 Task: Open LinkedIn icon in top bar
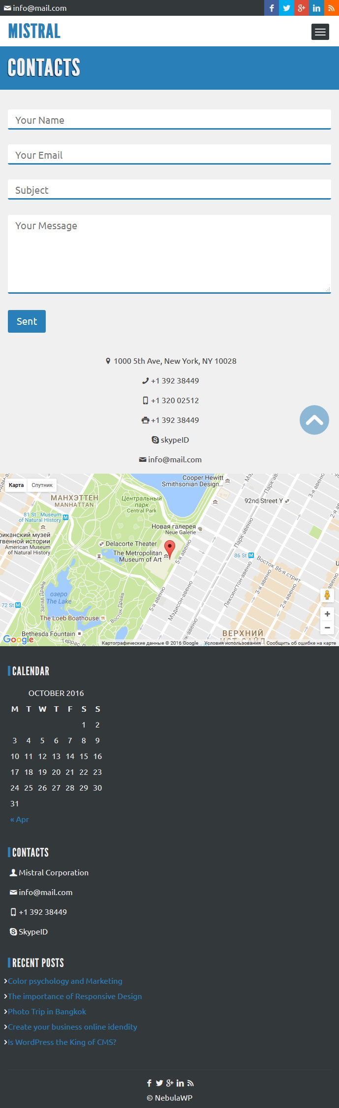tap(316, 8)
